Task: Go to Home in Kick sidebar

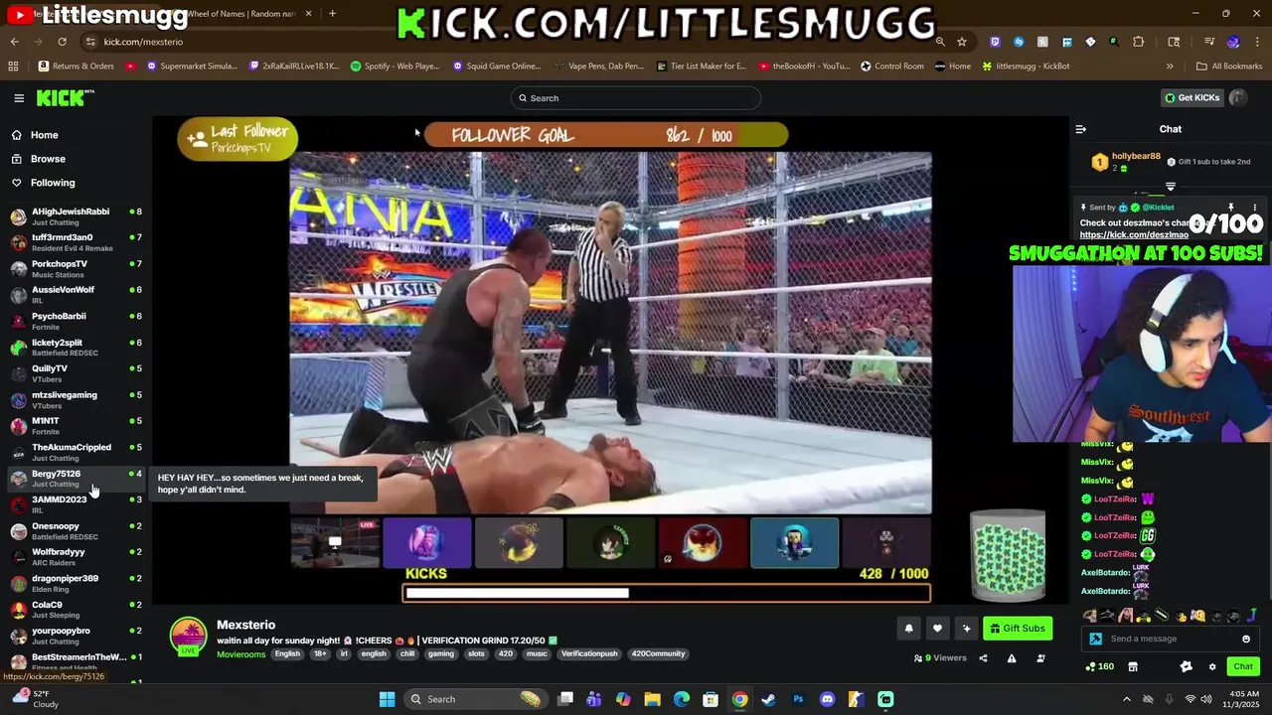Action: [x=35, y=135]
